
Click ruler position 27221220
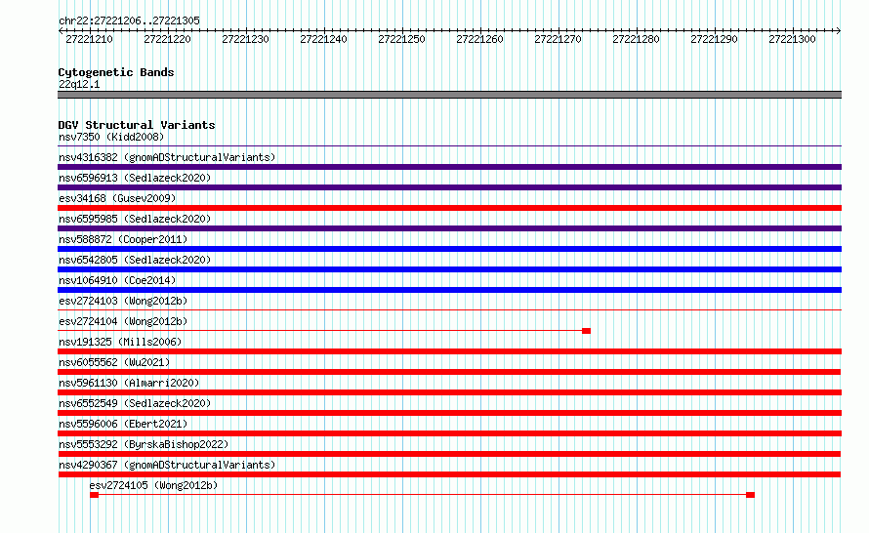[167, 39]
